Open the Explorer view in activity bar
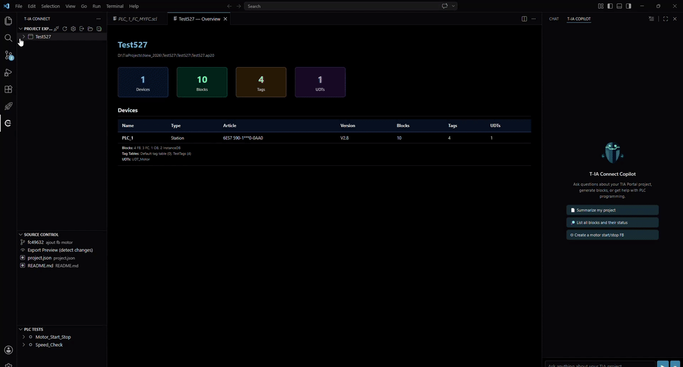Image resolution: width=683 pixels, height=367 pixels. pos(8,21)
